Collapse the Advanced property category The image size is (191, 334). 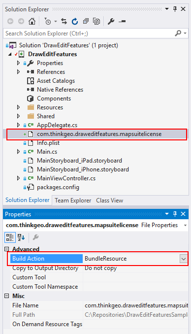pos(7,249)
